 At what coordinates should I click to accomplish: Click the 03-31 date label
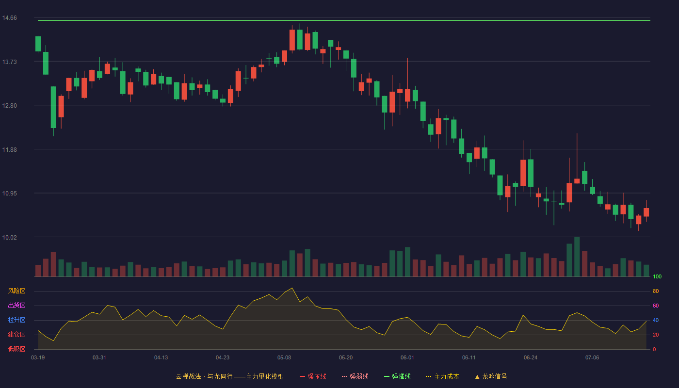(x=99, y=357)
